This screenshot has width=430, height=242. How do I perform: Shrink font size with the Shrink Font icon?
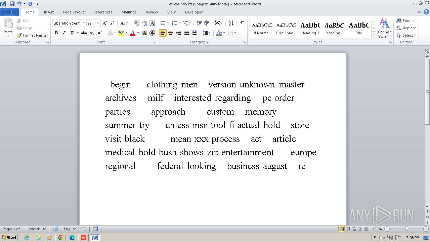pos(112,23)
